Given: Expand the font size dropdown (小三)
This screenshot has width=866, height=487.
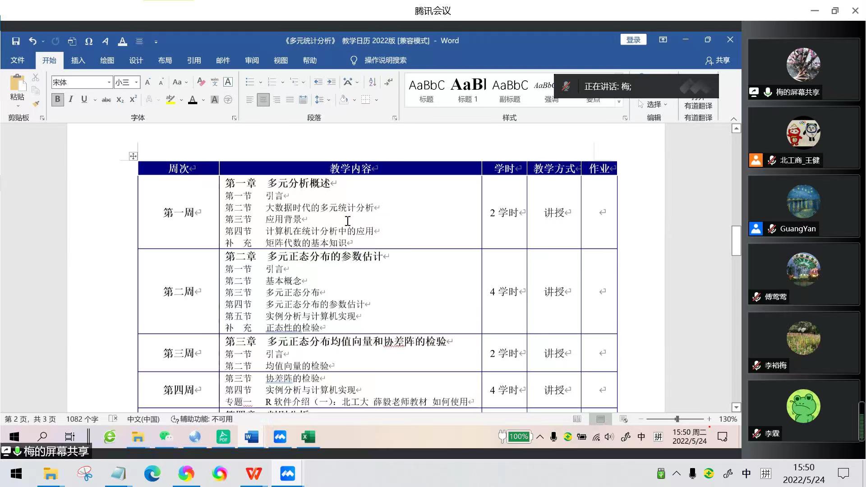Looking at the screenshot, I should tap(136, 82).
